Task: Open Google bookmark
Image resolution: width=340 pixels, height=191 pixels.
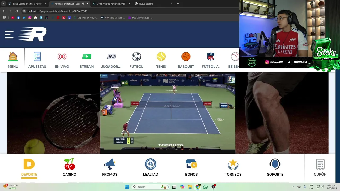Action: pyautogui.click(x=35, y=18)
